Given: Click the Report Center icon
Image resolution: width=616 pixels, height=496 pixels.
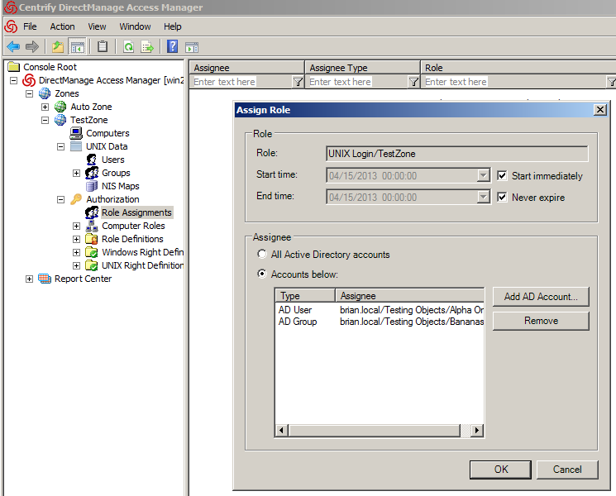Looking at the screenshot, I should (45, 279).
